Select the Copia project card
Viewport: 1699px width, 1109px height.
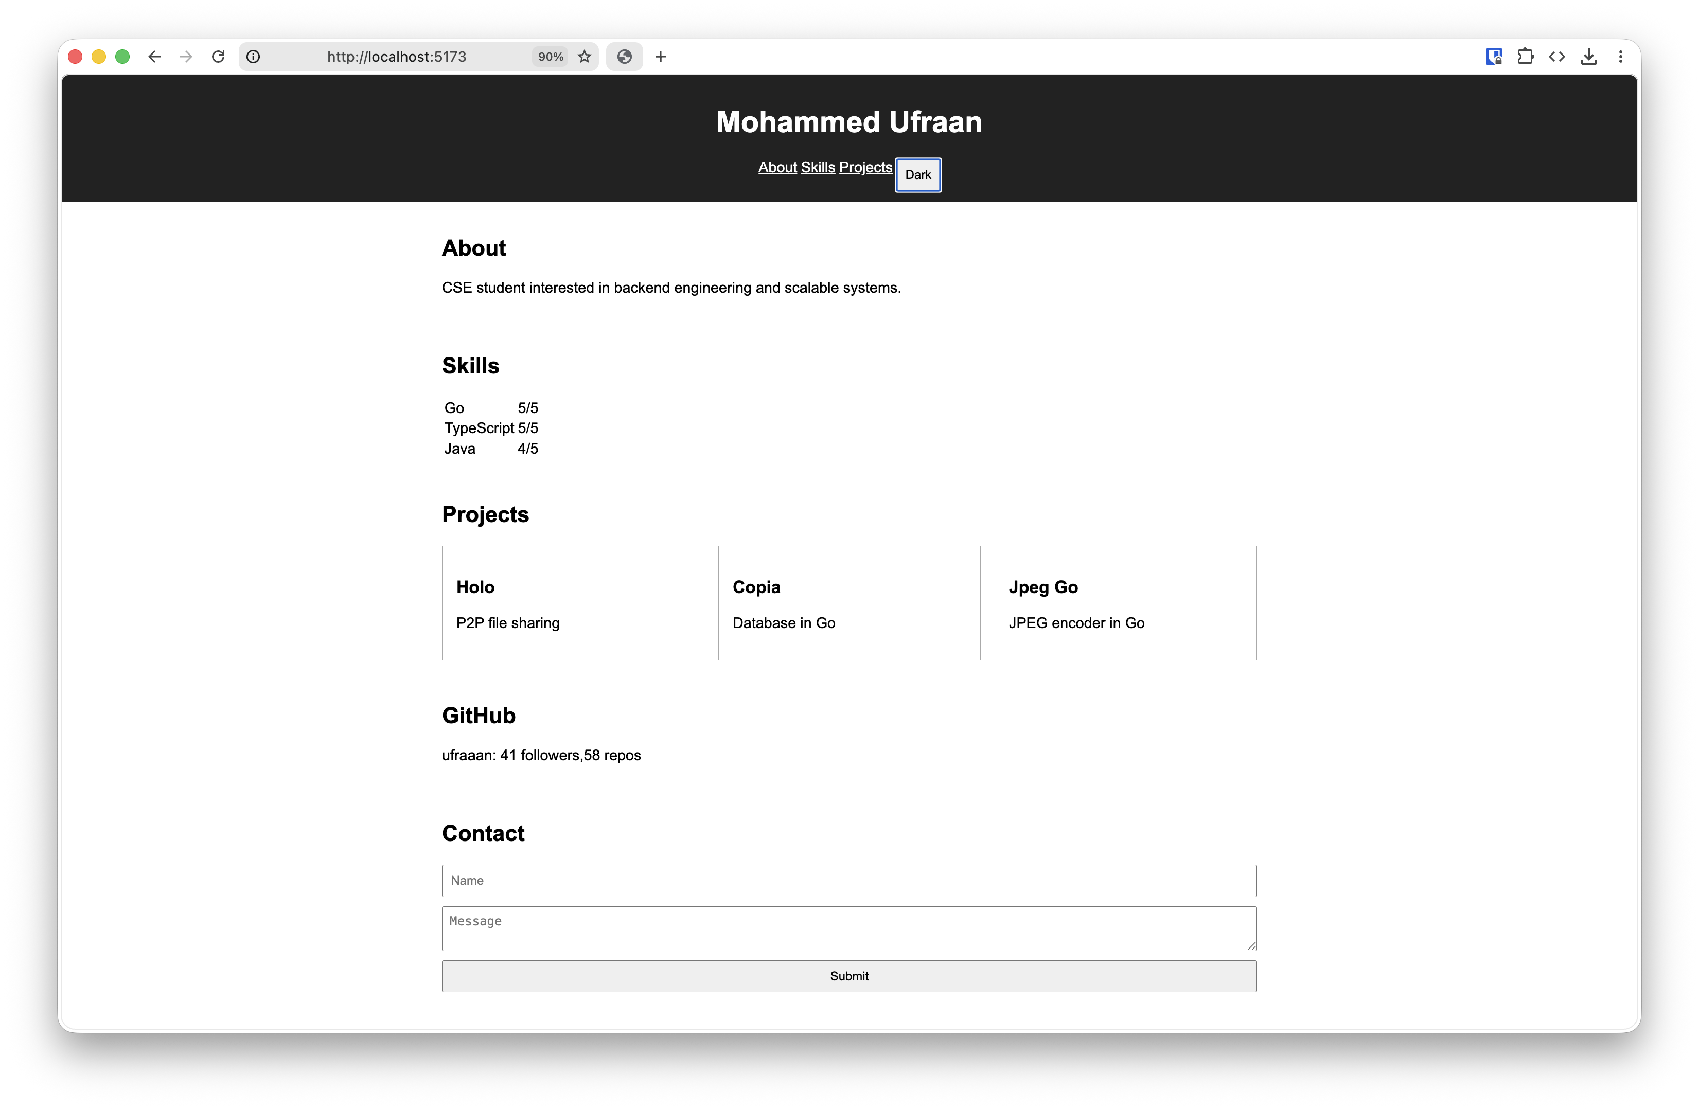click(849, 603)
